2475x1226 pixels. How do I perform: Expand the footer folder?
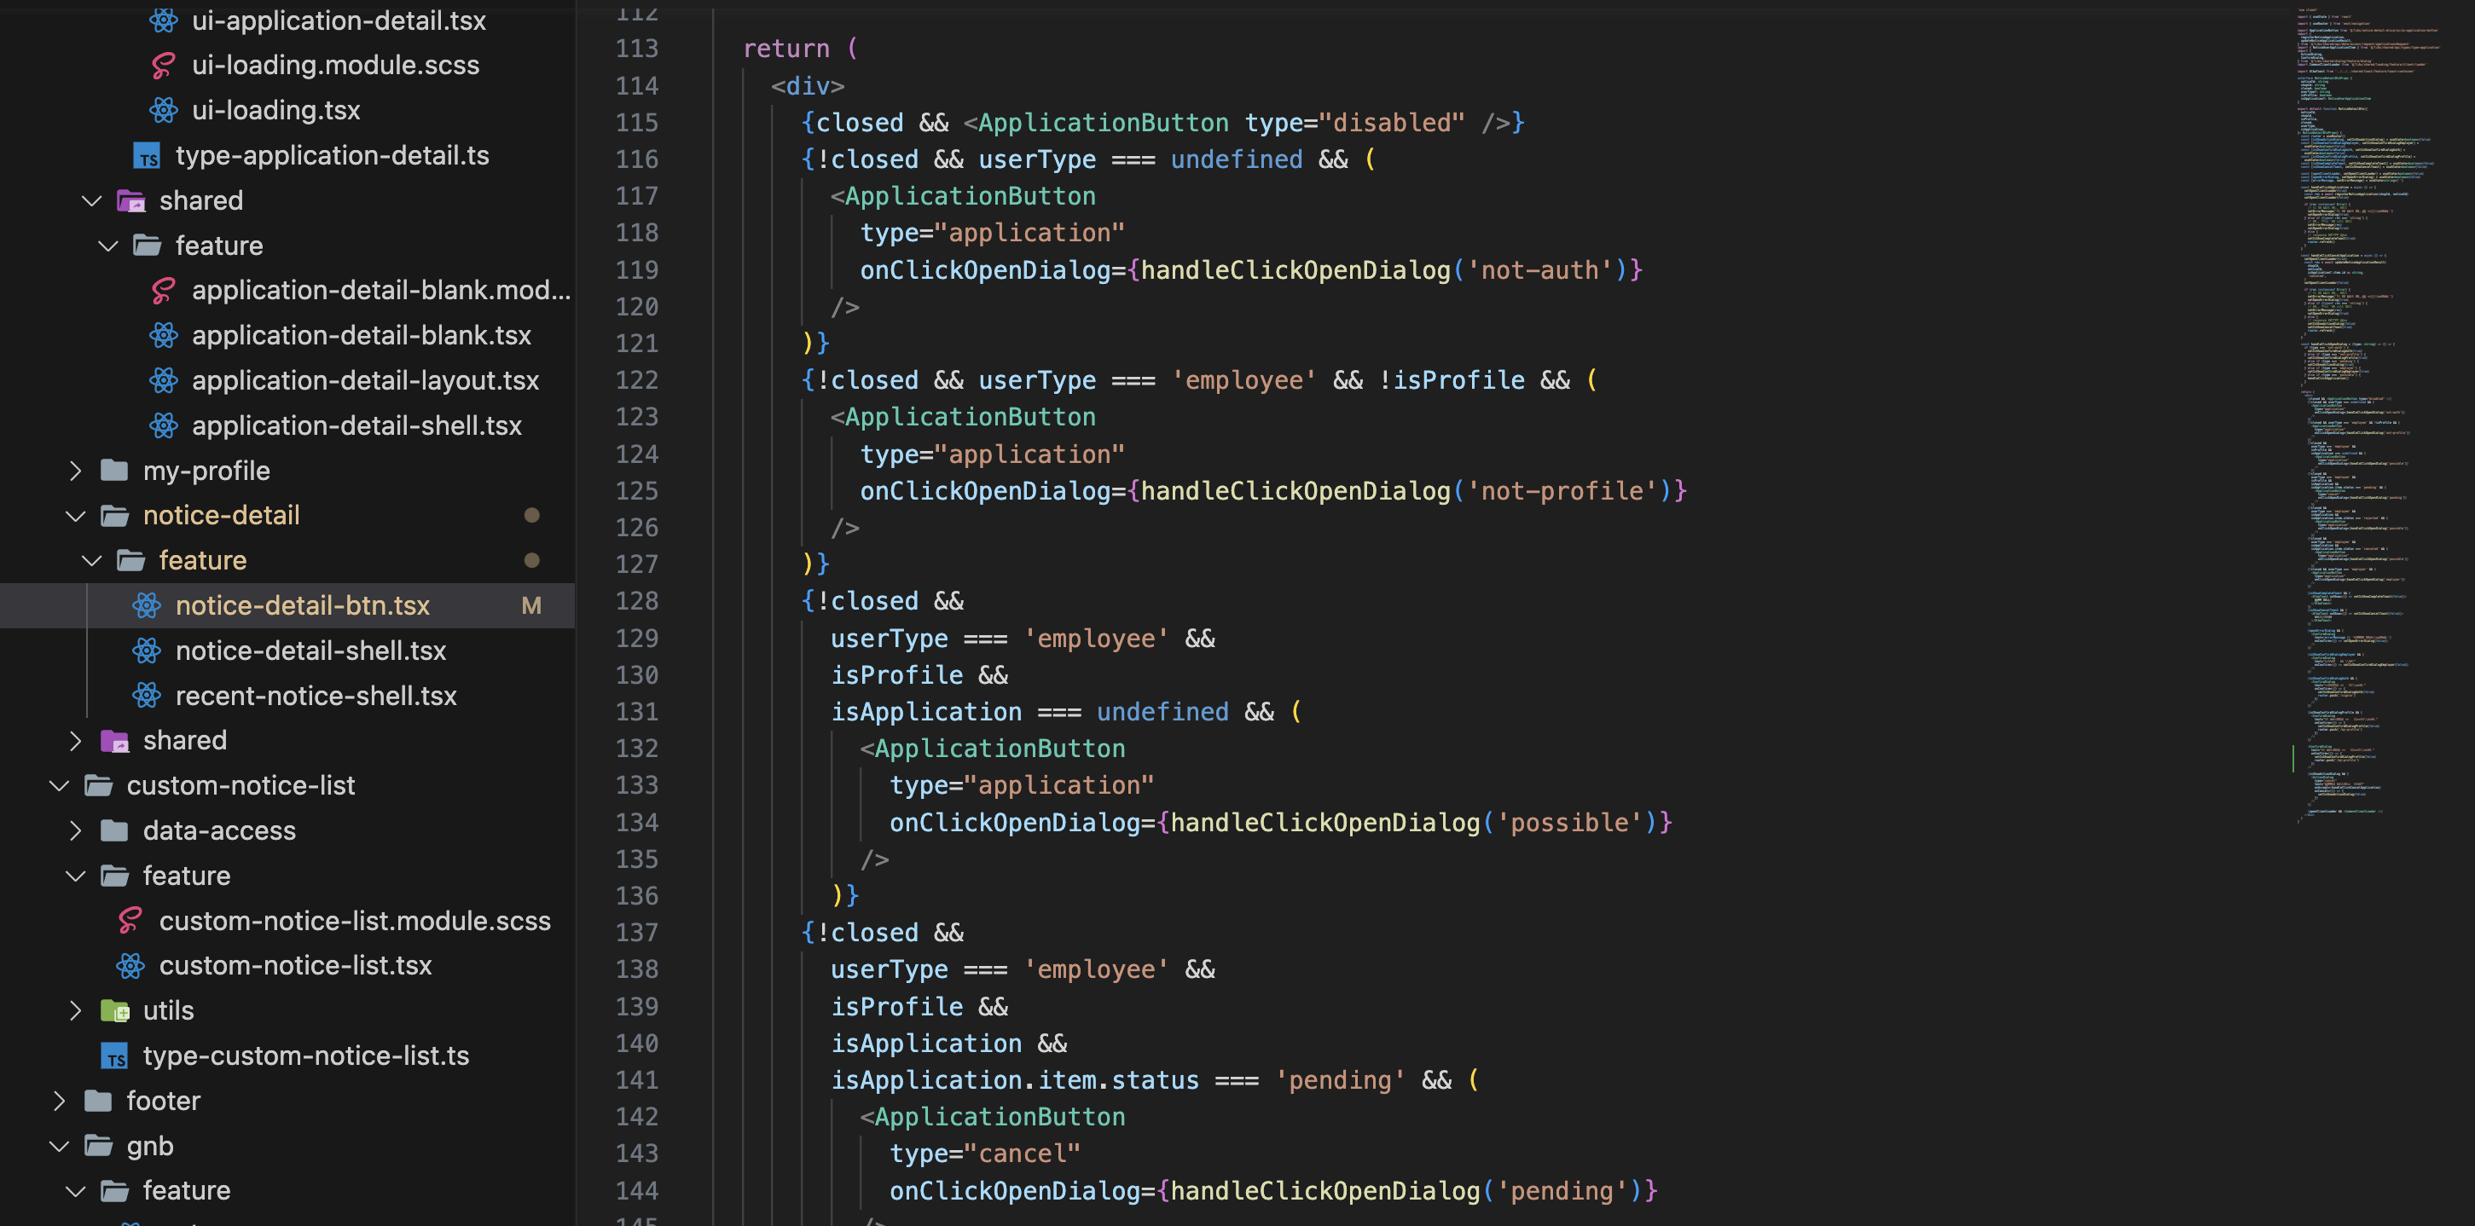coord(60,1101)
